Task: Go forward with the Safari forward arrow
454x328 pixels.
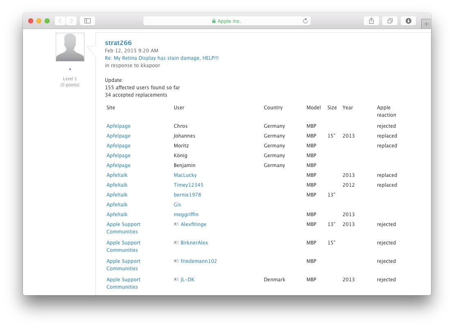Action: point(71,21)
